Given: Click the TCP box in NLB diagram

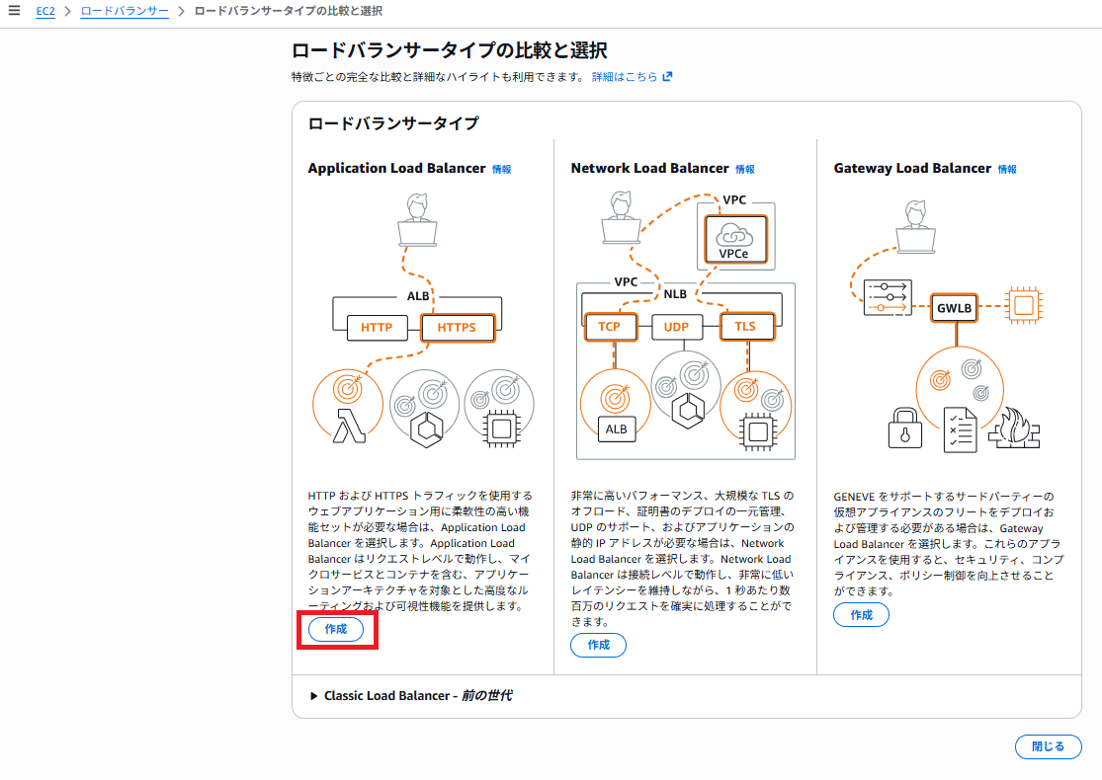Looking at the screenshot, I should [x=610, y=327].
